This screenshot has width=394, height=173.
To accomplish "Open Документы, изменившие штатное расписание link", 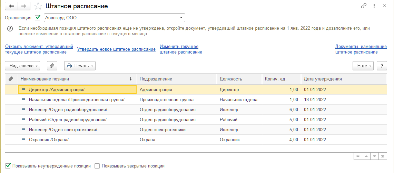I will tap(356, 49).
